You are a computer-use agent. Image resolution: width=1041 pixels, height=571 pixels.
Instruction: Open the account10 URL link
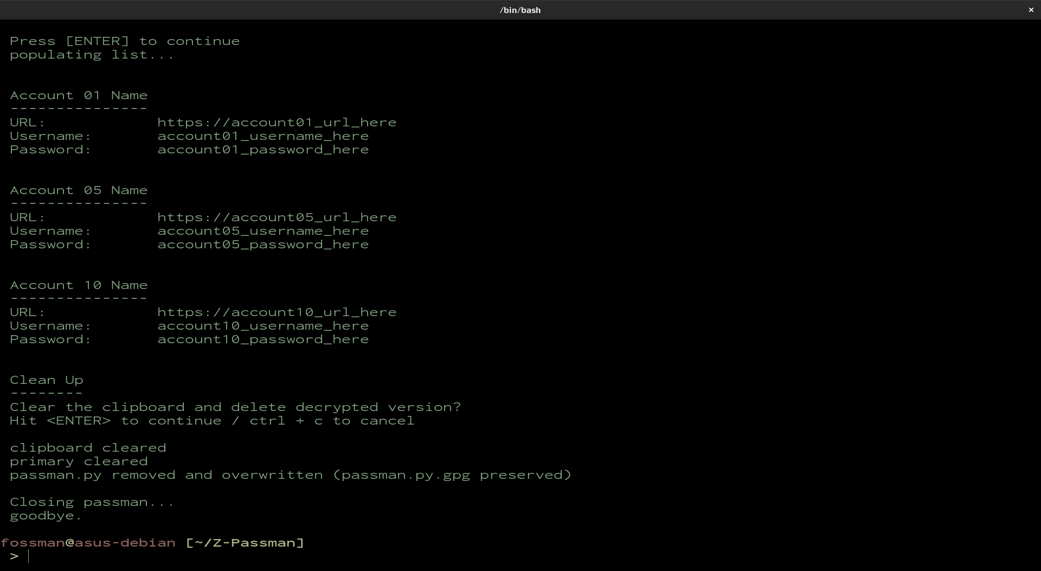click(x=277, y=312)
